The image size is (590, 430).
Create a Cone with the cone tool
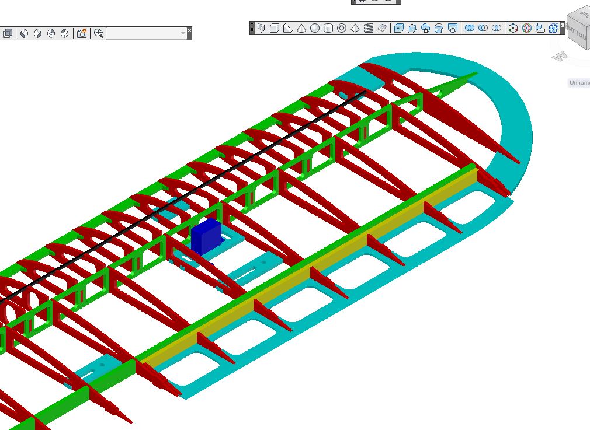pos(301,28)
